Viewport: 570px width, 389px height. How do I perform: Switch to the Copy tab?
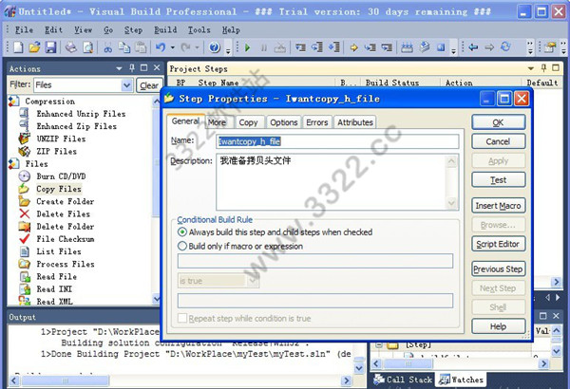point(248,122)
